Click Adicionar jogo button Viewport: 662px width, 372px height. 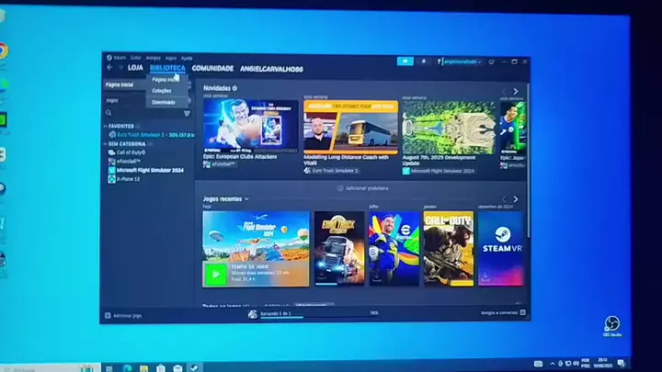(x=123, y=315)
